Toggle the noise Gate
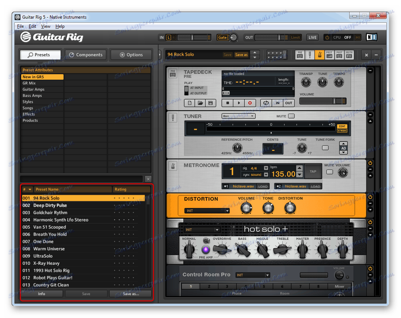This screenshot has height=318, width=401. coord(222,37)
